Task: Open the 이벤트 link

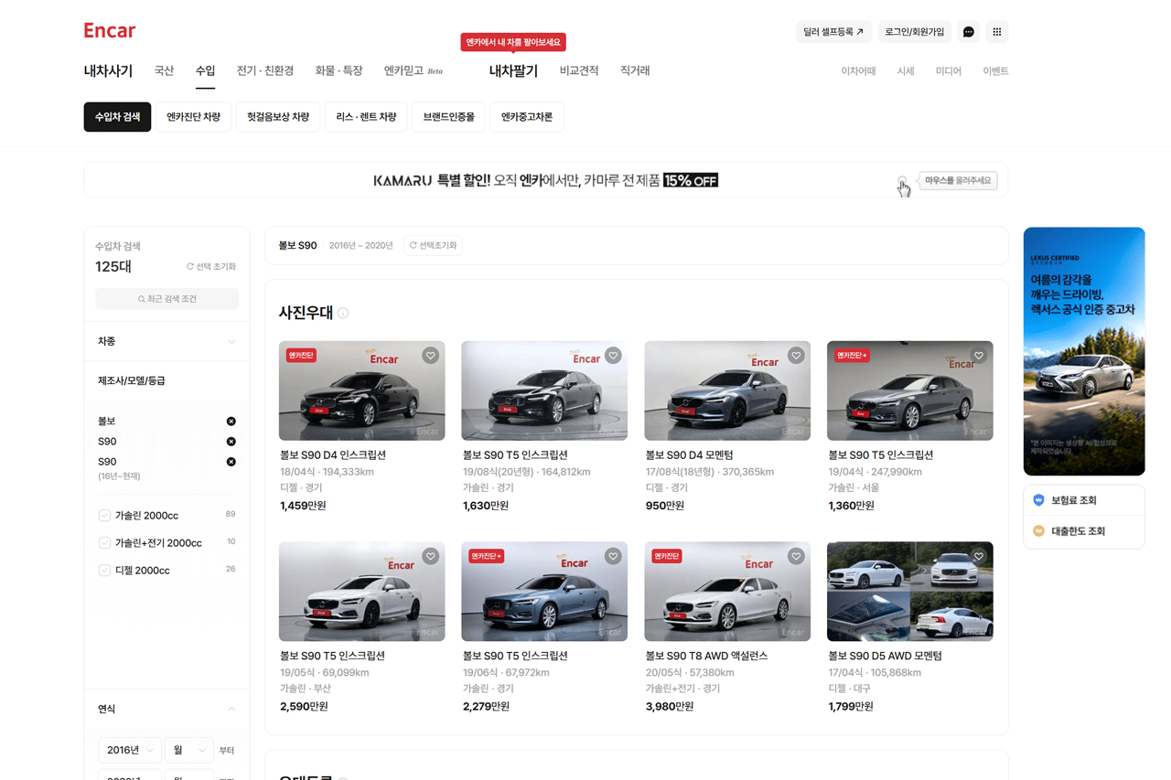Action: coord(995,71)
